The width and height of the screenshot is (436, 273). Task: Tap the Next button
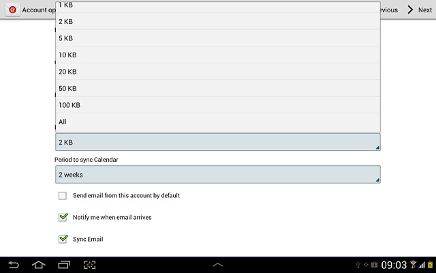coord(420,10)
